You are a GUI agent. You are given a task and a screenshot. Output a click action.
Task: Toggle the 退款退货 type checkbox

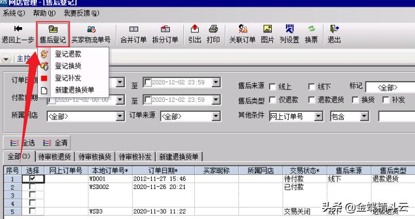(312, 100)
